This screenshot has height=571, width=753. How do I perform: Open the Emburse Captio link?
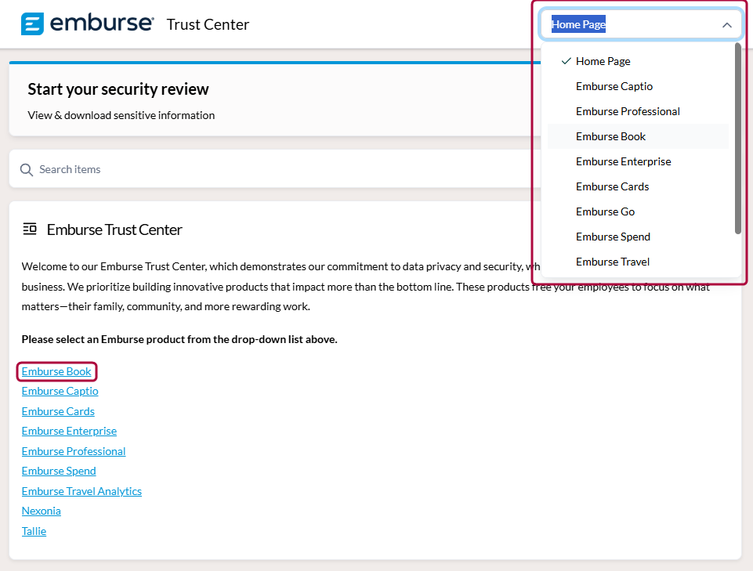point(60,392)
